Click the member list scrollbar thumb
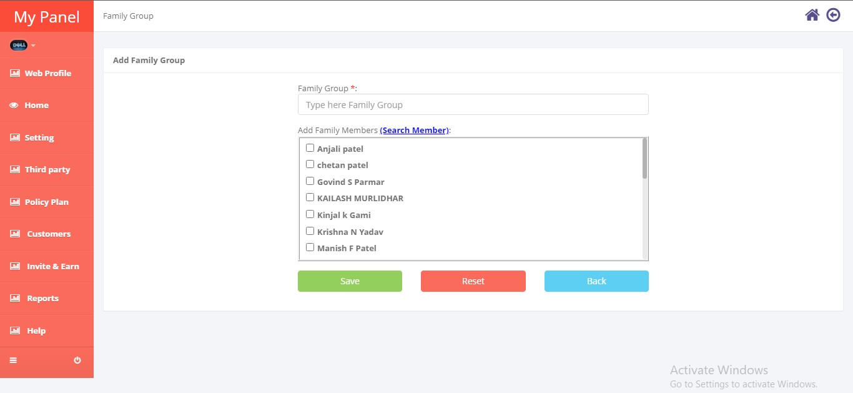The height and width of the screenshot is (393, 853). click(x=644, y=159)
